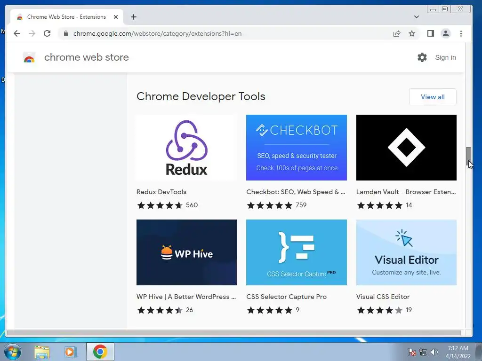Viewport: 482px width, 361px height.
Task: Share this page using the share icon
Action: tap(397, 33)
